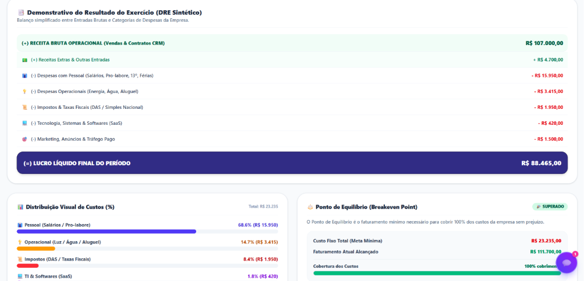Select the Receitas Extras & Outras Entradas row
This screenshot has height=281, width=584.
pyautogui.click(x=292, y=60)
